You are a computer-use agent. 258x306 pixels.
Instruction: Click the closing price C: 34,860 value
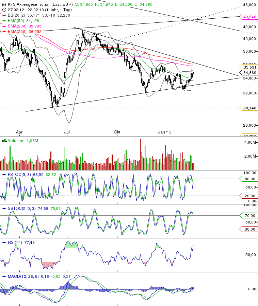[x=143, y=4]
